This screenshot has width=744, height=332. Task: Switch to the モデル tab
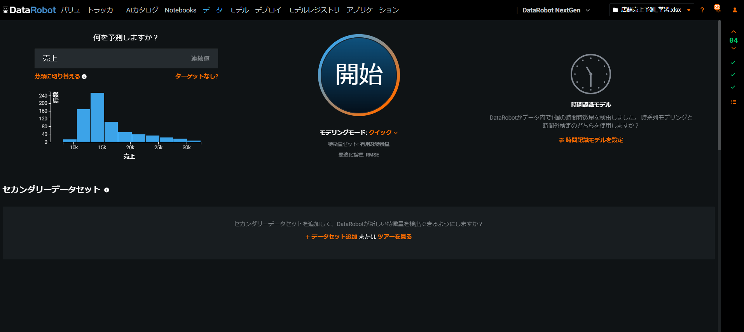[239, 10]
